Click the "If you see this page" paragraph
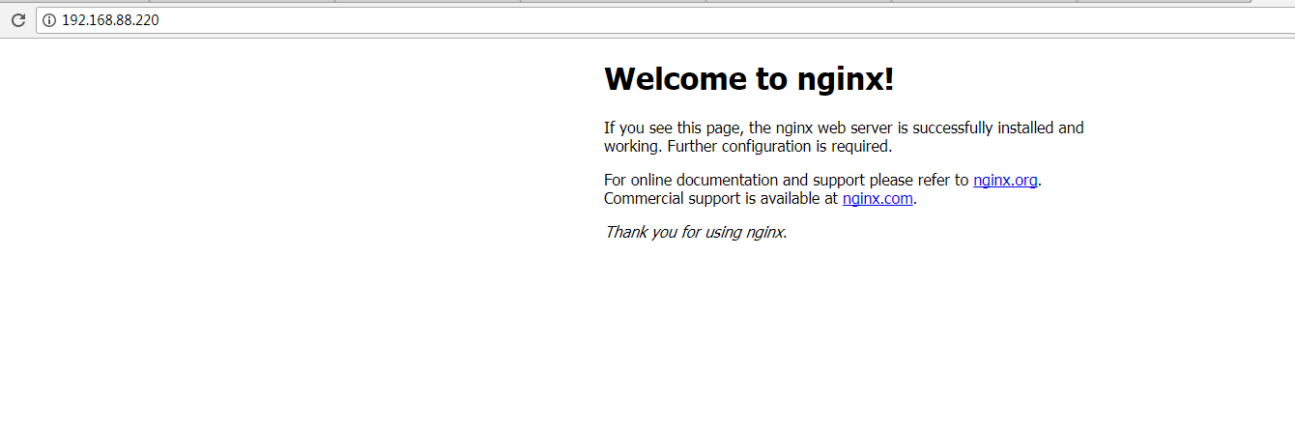 coord(844,137)
